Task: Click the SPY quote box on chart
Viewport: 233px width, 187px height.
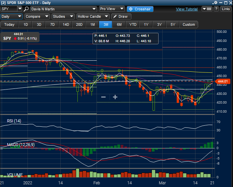Action: point(20,37)
